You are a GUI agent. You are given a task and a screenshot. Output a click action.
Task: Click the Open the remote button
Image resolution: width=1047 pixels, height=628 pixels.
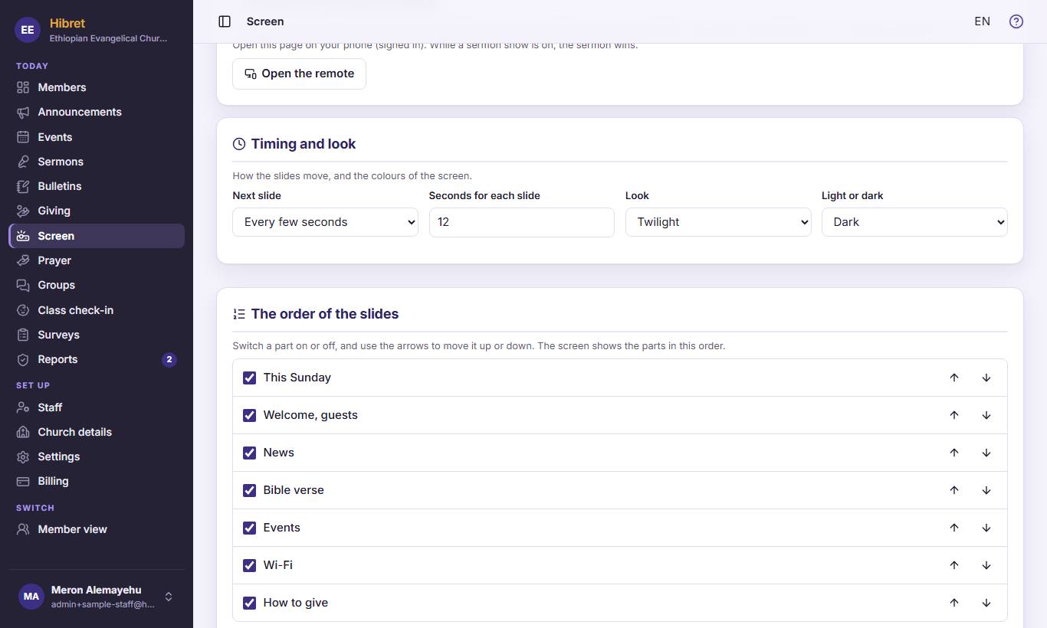299,74
